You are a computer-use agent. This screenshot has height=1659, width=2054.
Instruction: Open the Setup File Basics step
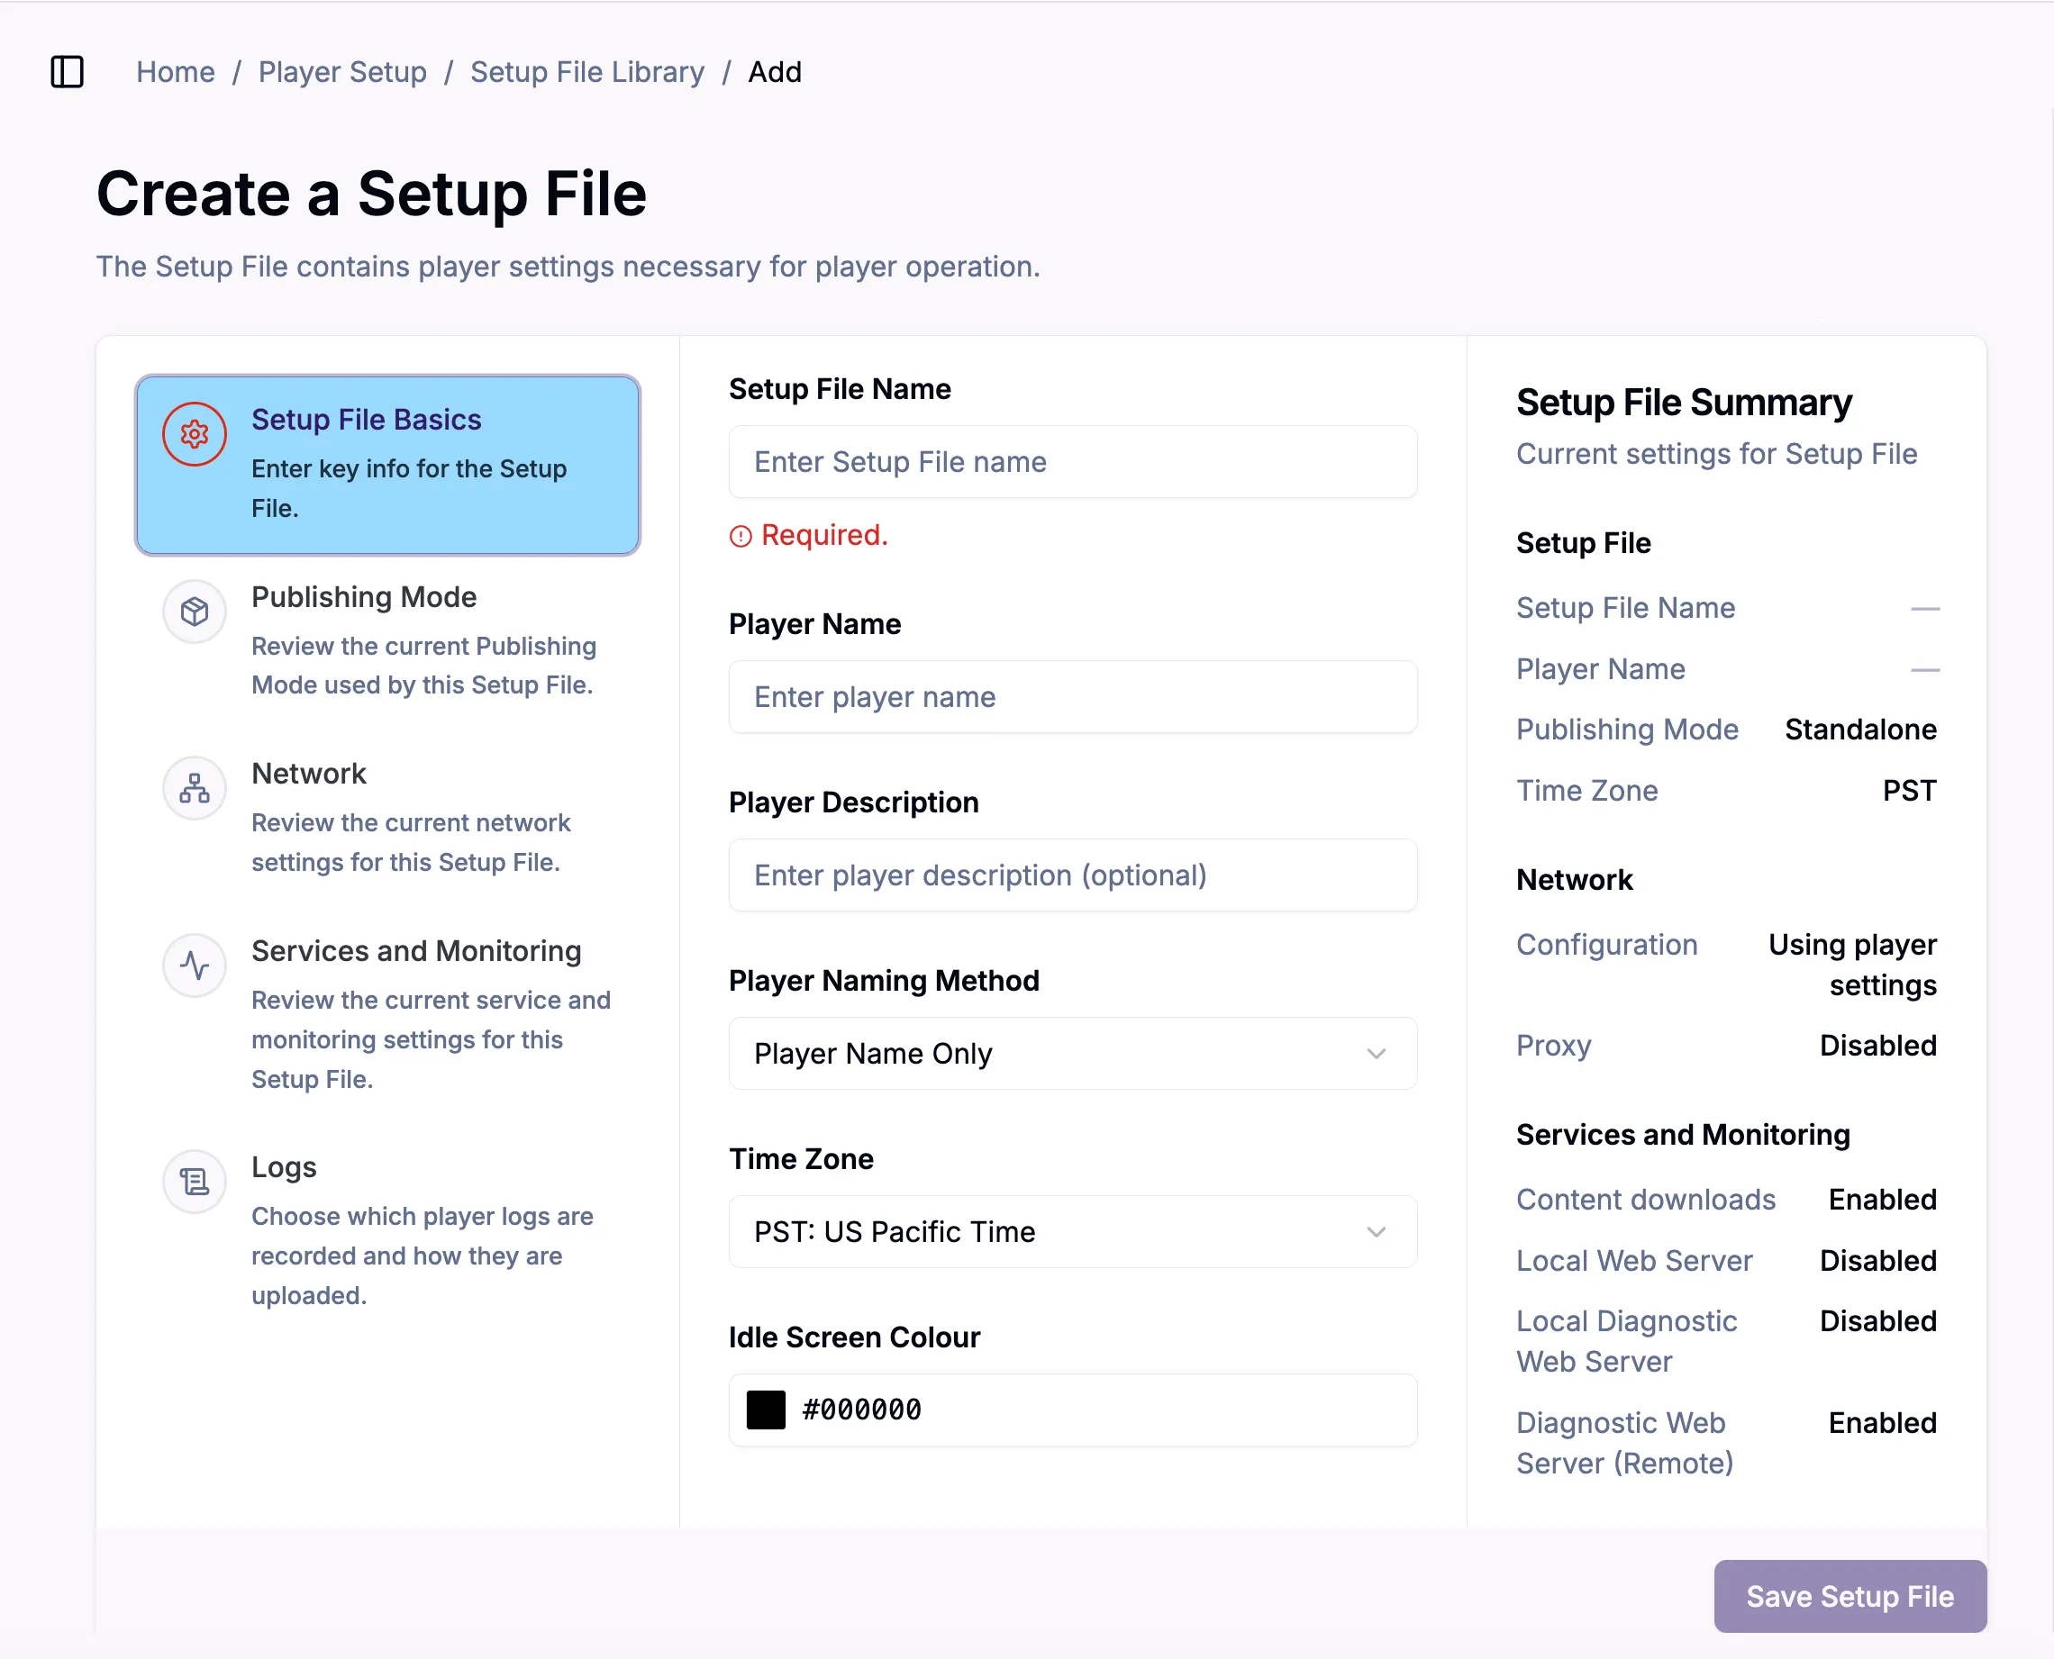pos(387,465)
